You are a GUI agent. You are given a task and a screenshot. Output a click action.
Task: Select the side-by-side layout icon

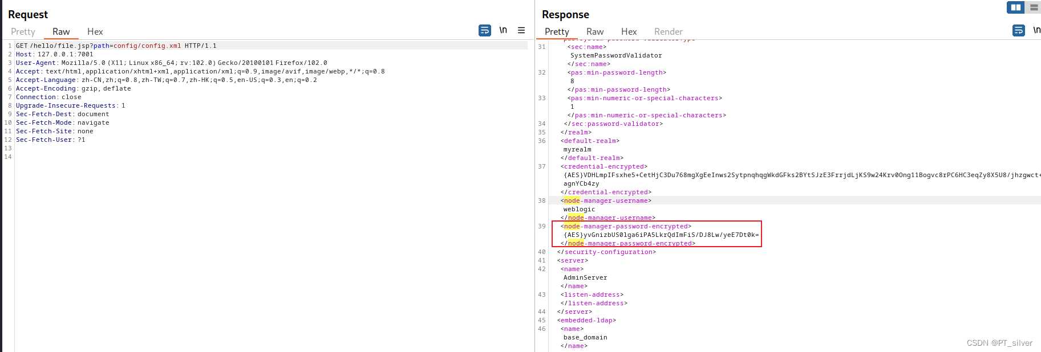[1016, 7]
